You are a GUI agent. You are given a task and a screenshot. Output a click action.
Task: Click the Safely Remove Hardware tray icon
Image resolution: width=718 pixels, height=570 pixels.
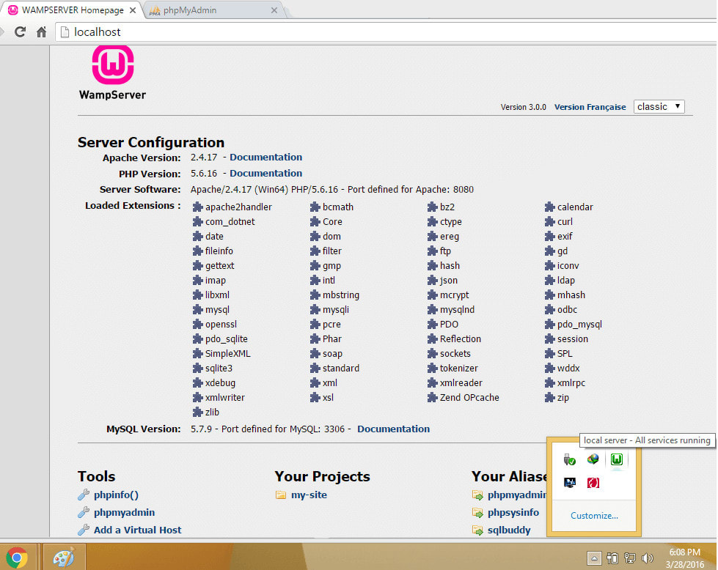[x=569, y=459]
